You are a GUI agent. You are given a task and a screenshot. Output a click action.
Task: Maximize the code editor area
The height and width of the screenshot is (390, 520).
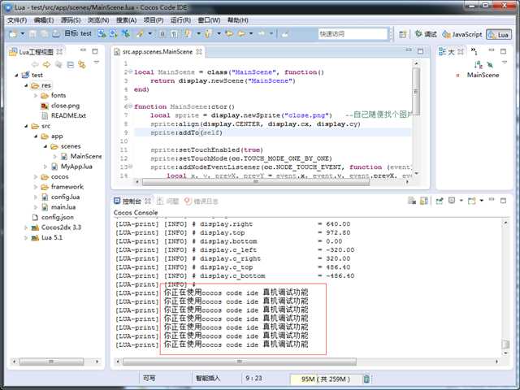(420, 51)
